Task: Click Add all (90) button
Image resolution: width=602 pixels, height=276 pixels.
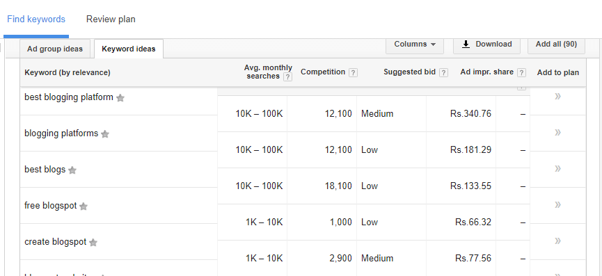Action: 556,44
